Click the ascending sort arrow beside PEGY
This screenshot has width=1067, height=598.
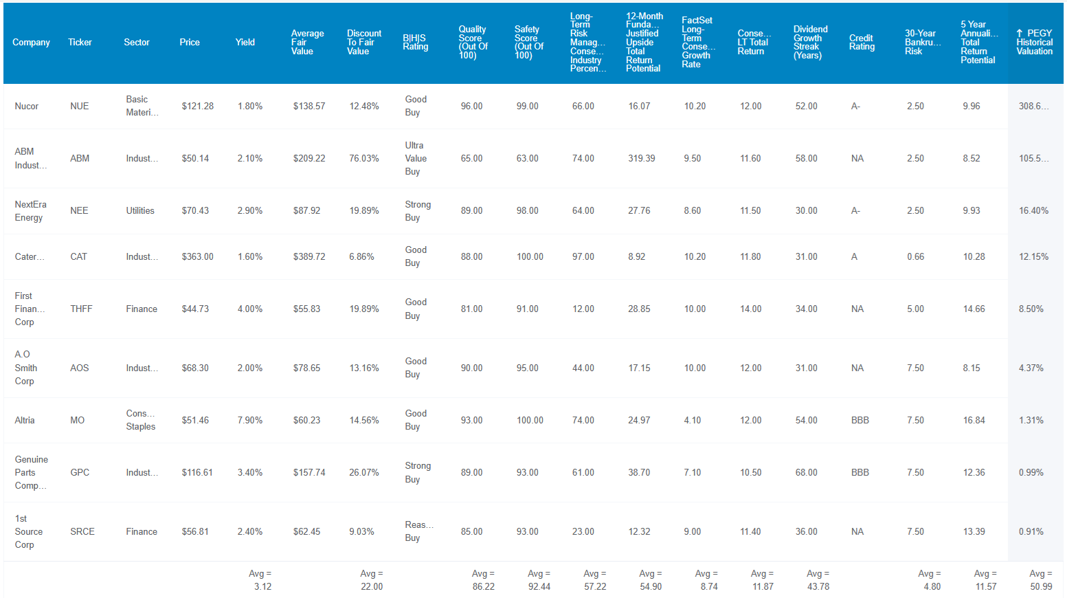pyautogui.click(x=1020, y=33)
